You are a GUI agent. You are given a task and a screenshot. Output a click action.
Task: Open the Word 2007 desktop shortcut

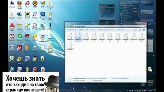pos(12,48)
